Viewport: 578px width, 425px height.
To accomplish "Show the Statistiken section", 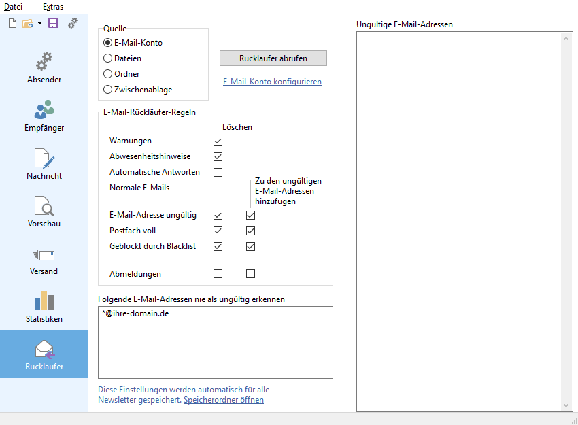I will (x=44, y=307).
